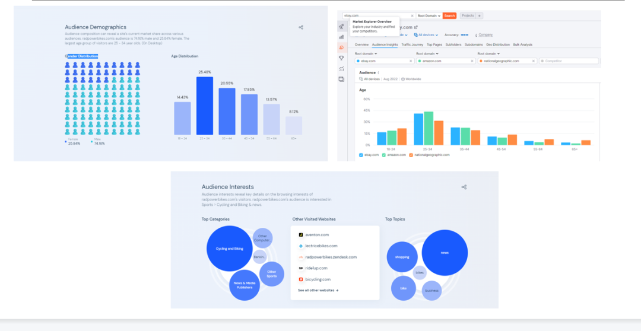Open the trophy icon in sidebar
641x331 pixels.
[x=341, y=58]
